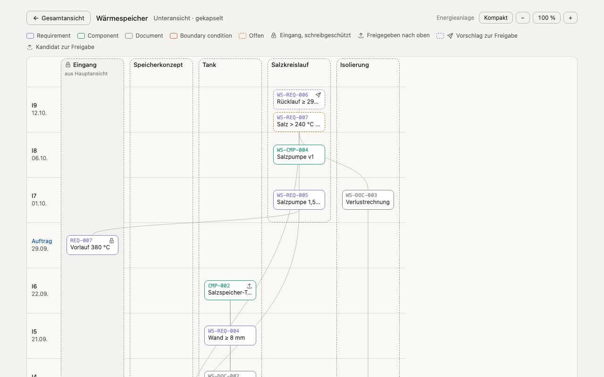Screen dimensions: 604x377
Task: Click the Tank column header
Action: pyautogui.click(x=210, y=65)
